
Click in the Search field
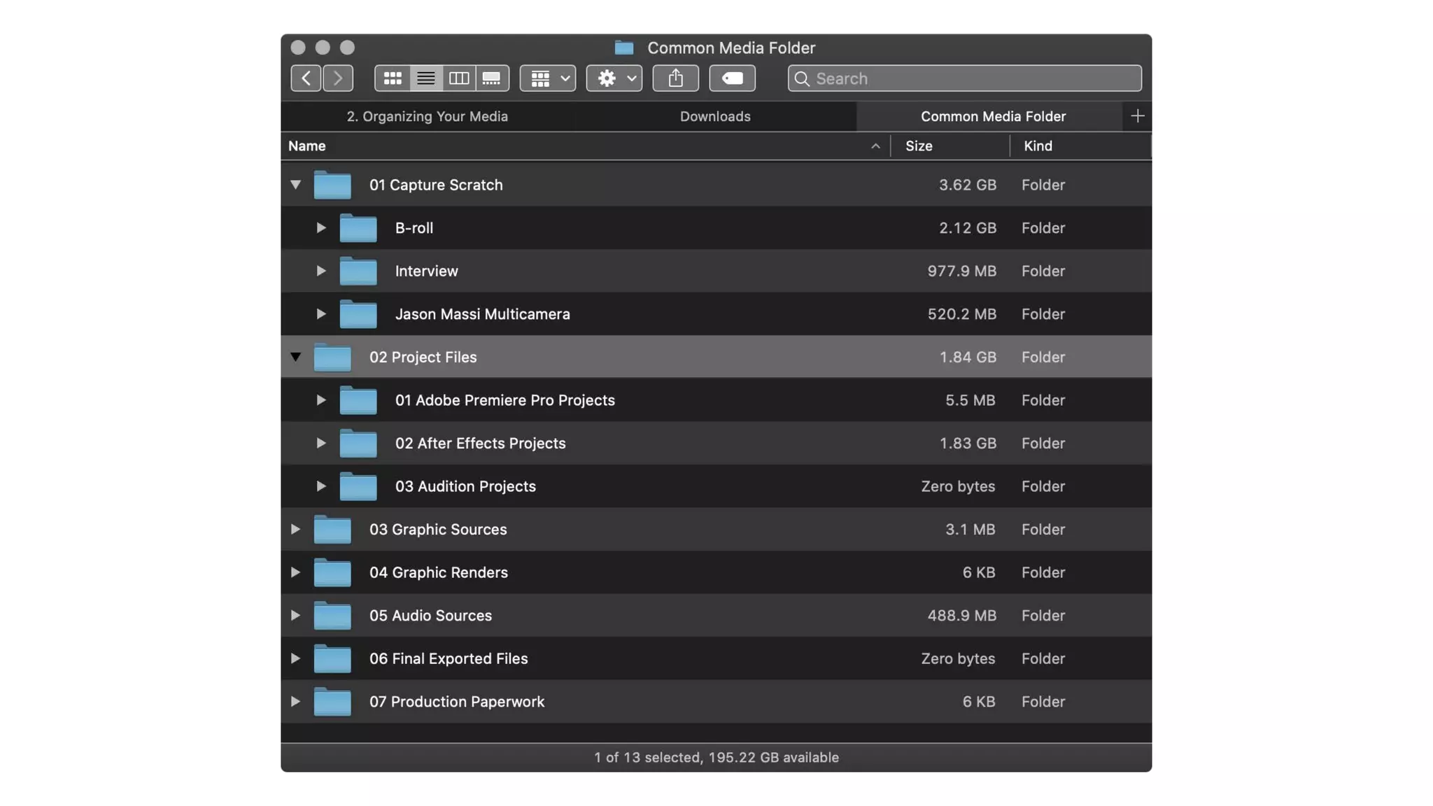(x=973, y=78)
